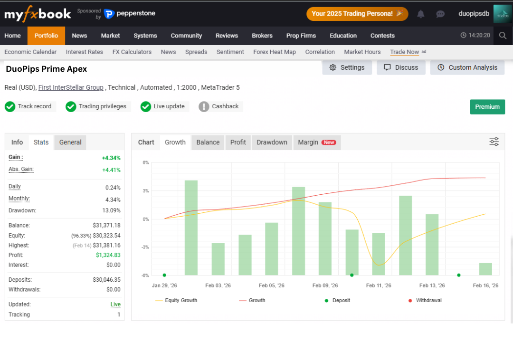
Task: Click Your 2025 Trading Persona banner
Action: pos(357,14)
